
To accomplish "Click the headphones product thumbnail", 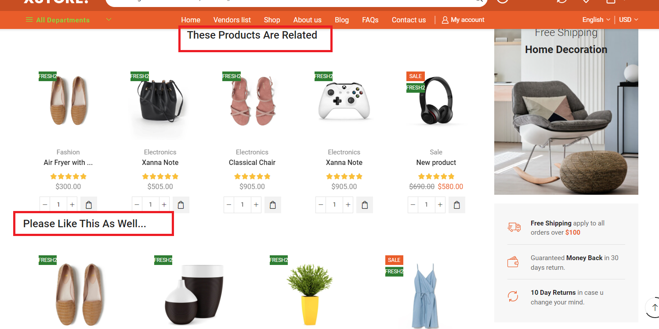I will click(436, 101).
